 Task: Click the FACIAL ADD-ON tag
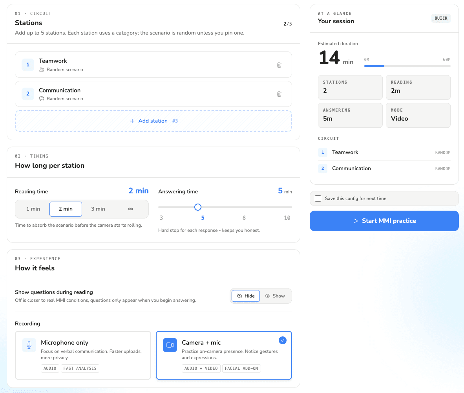point(241,368)
